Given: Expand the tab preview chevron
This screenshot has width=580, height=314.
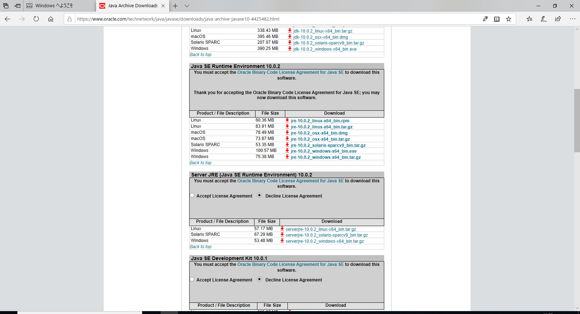Looking at the screenshot, I should coord(187,6).
